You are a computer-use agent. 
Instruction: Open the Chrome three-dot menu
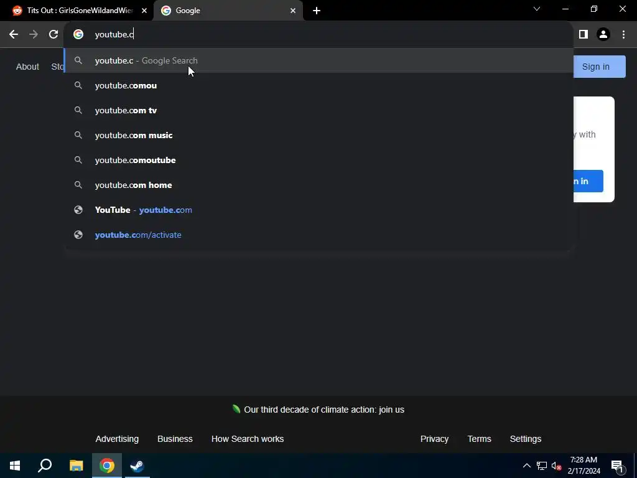623,35
